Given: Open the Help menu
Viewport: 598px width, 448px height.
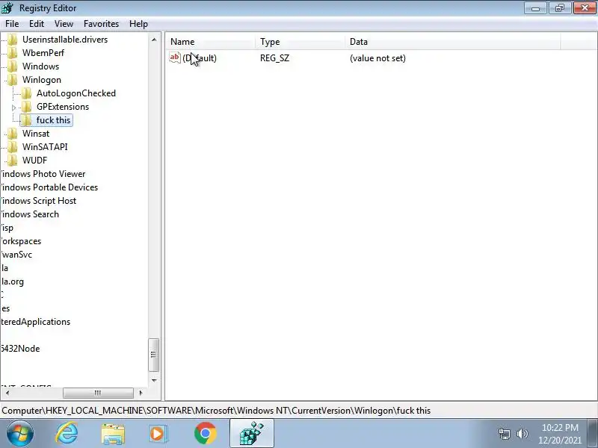Looking at the screenshot, I should [138, 24].
